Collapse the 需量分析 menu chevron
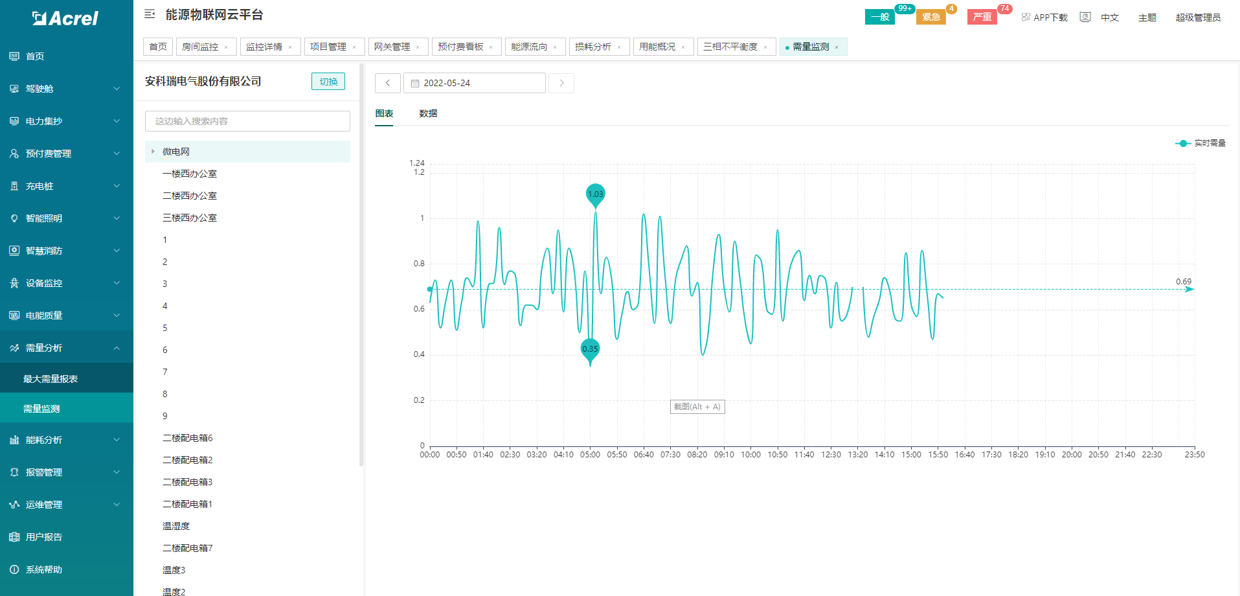 (117, 348)
